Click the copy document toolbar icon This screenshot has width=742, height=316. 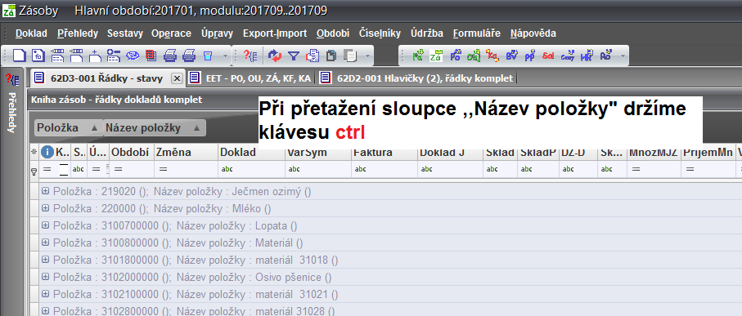click(313, 56)
